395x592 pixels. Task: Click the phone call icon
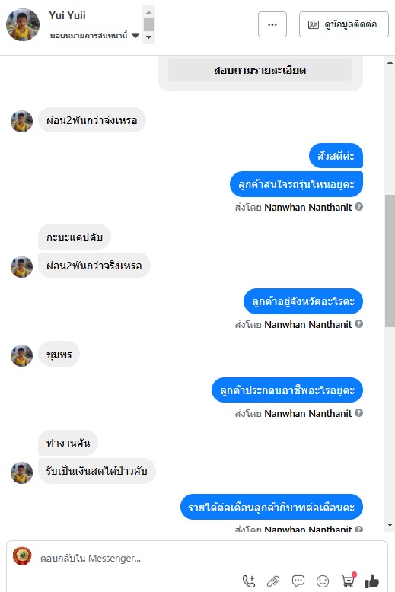coord(249,581)
